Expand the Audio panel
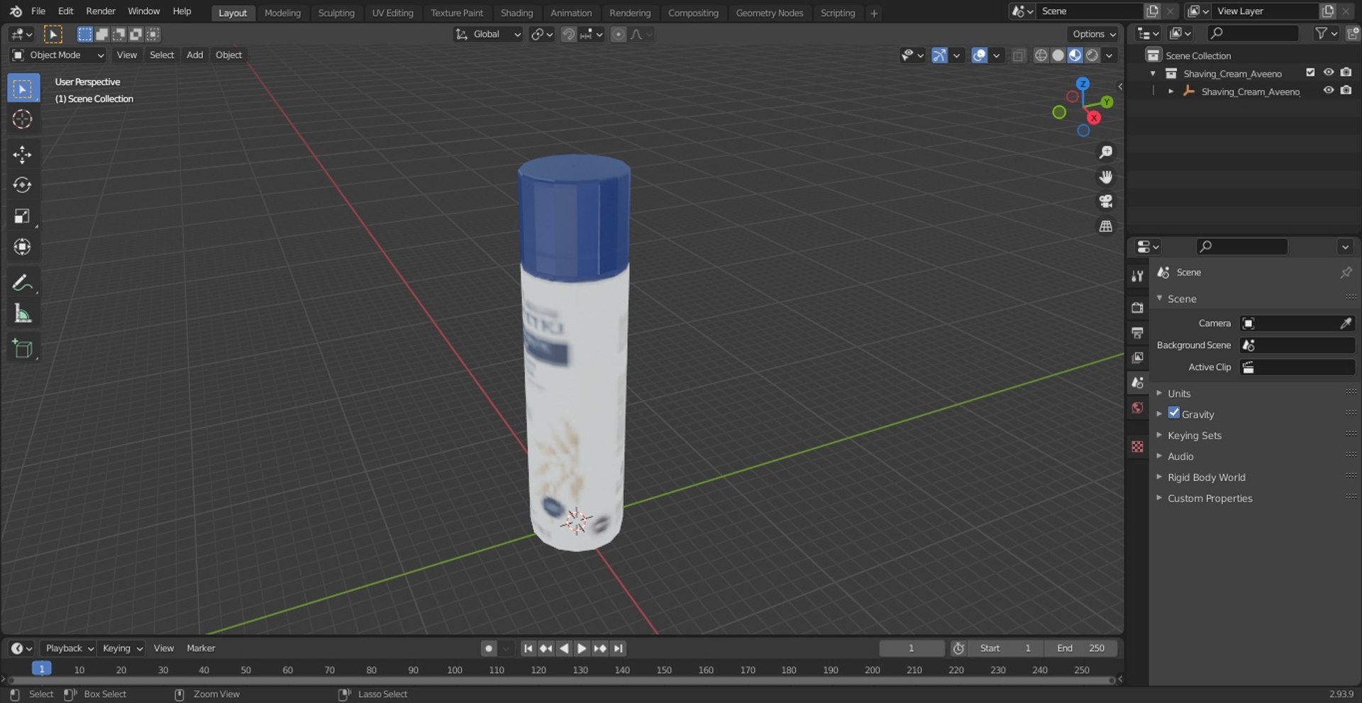The height and width of the screenshot is (703, 1362). click(x=1180, y=457)
